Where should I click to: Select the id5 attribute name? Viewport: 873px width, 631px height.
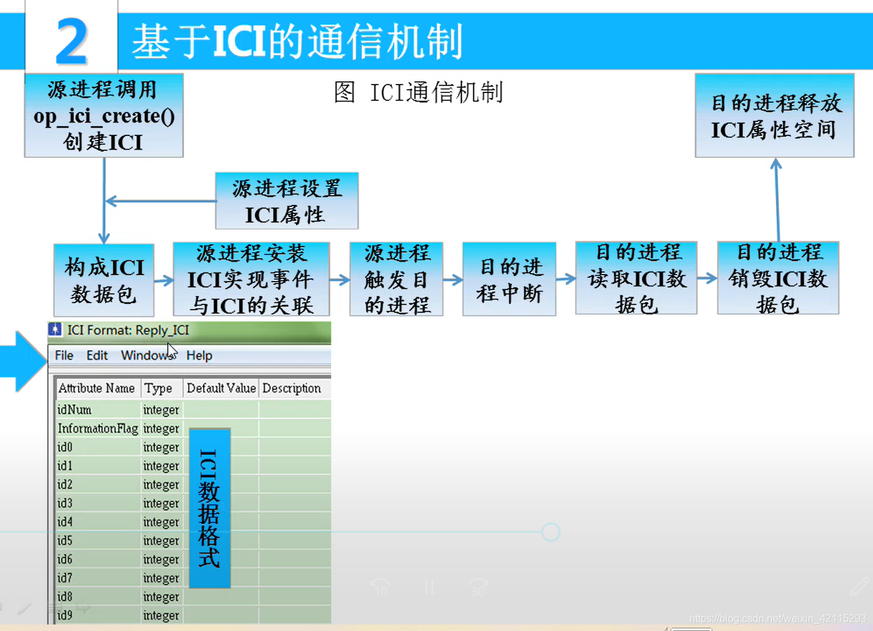pyautogui.click(x=65, y=541)
